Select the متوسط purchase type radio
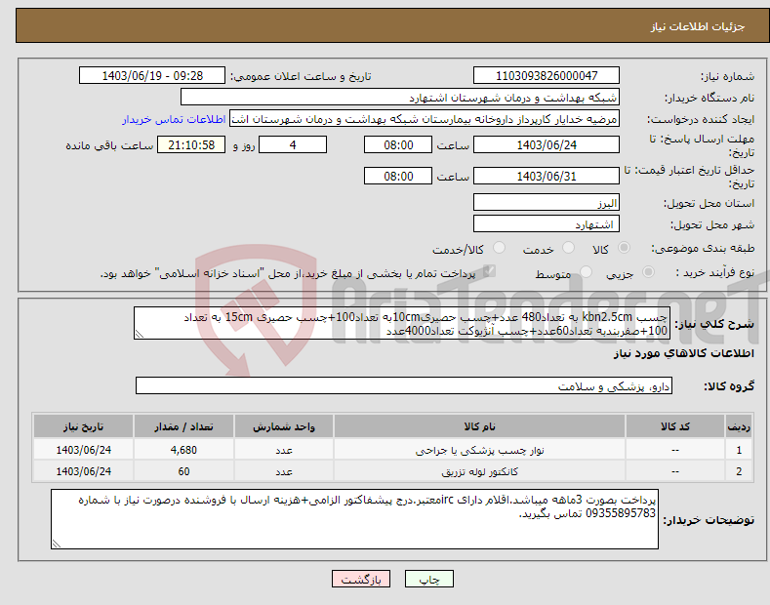 (x=586, y=272)
